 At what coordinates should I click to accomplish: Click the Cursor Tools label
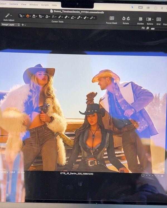(x=57, y=22)
